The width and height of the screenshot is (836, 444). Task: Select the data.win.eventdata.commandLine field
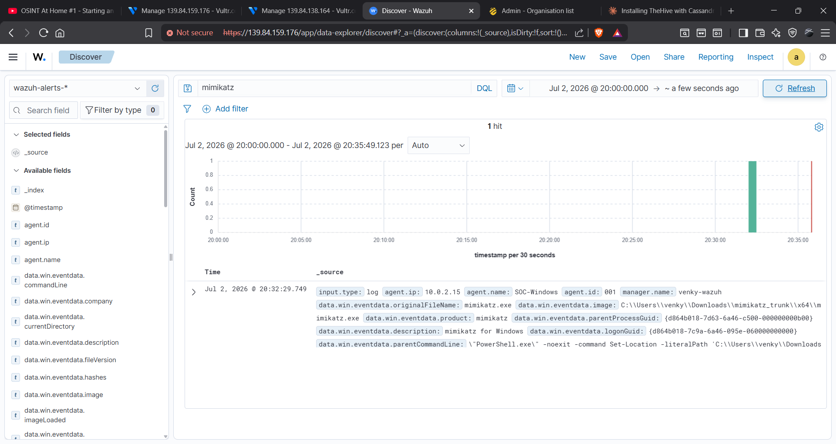click(x=54, y=280)
